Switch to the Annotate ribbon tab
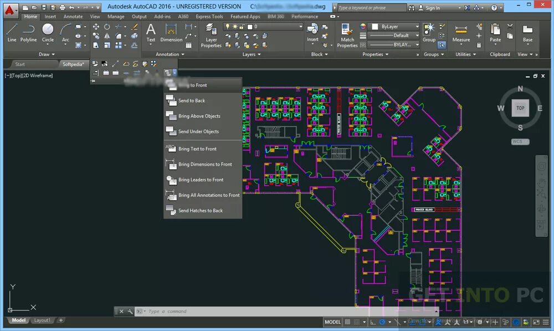Screen dimensions: 554x331 pyautogui.click(x=73, y=17)
